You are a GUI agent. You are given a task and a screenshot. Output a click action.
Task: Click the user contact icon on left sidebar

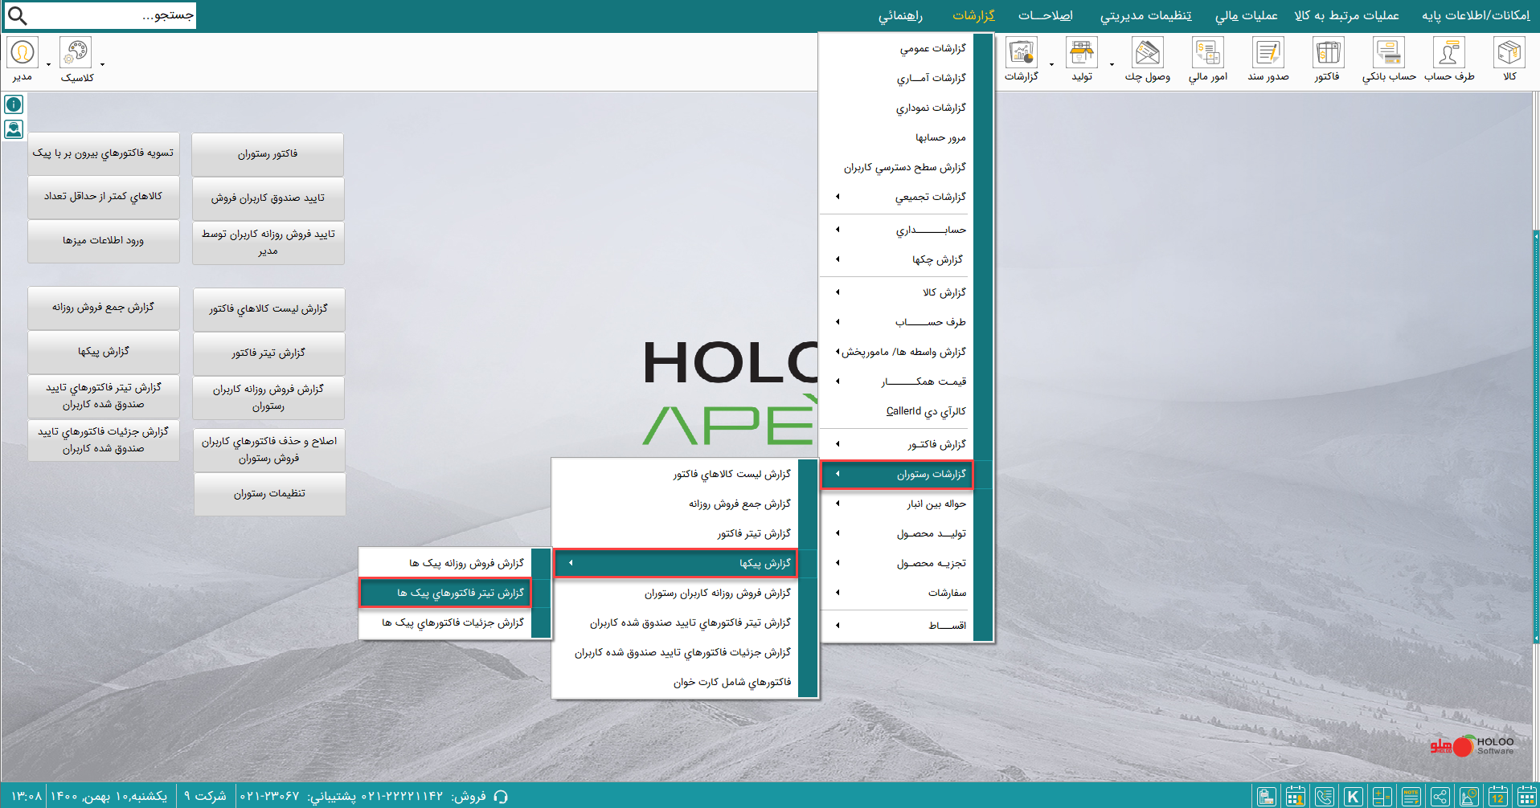tap(14, 129)
